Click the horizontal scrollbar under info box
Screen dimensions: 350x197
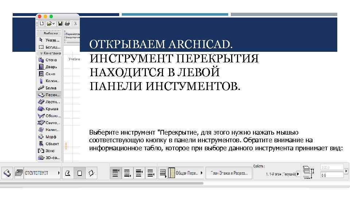coord(102,184)
